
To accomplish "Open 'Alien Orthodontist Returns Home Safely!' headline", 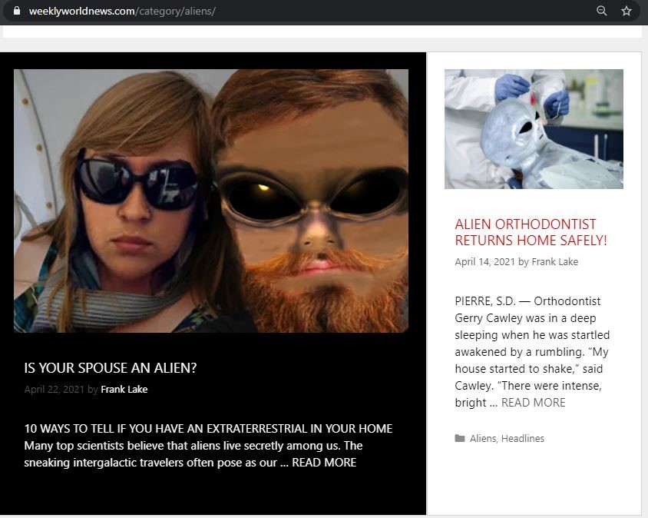I will [x=531, y=232].
